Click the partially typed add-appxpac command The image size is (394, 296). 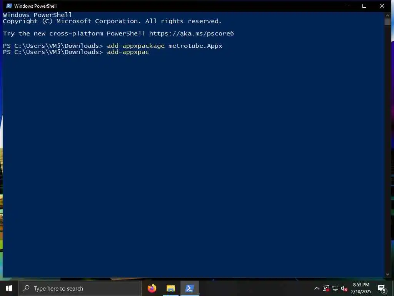click(x=128, y=52)
